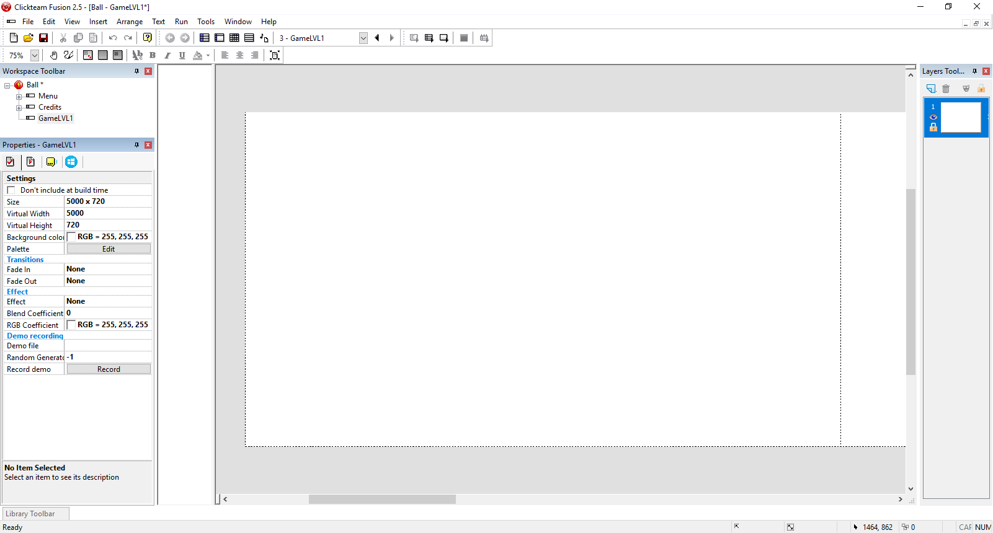
Task: Open the Arrange menu
Action: coord(130,22)
